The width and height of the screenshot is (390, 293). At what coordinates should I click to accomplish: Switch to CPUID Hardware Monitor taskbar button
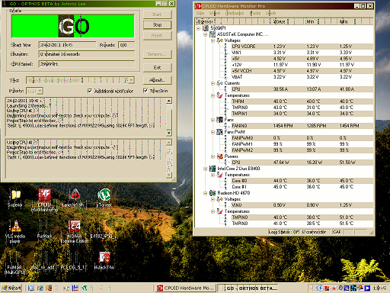point(185,288)
